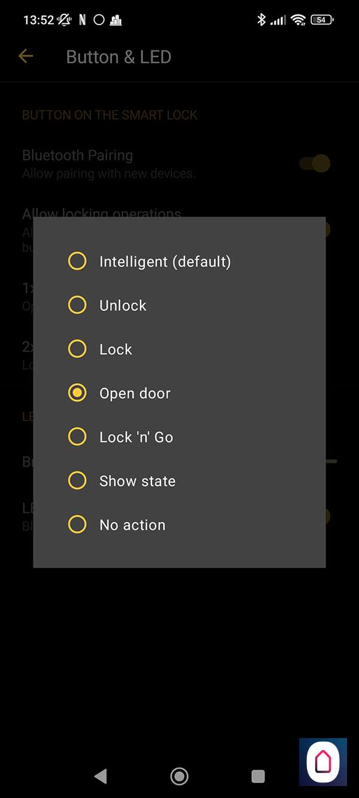
Task: Choose the Lock radio option
Action: [x=77, y=349]
